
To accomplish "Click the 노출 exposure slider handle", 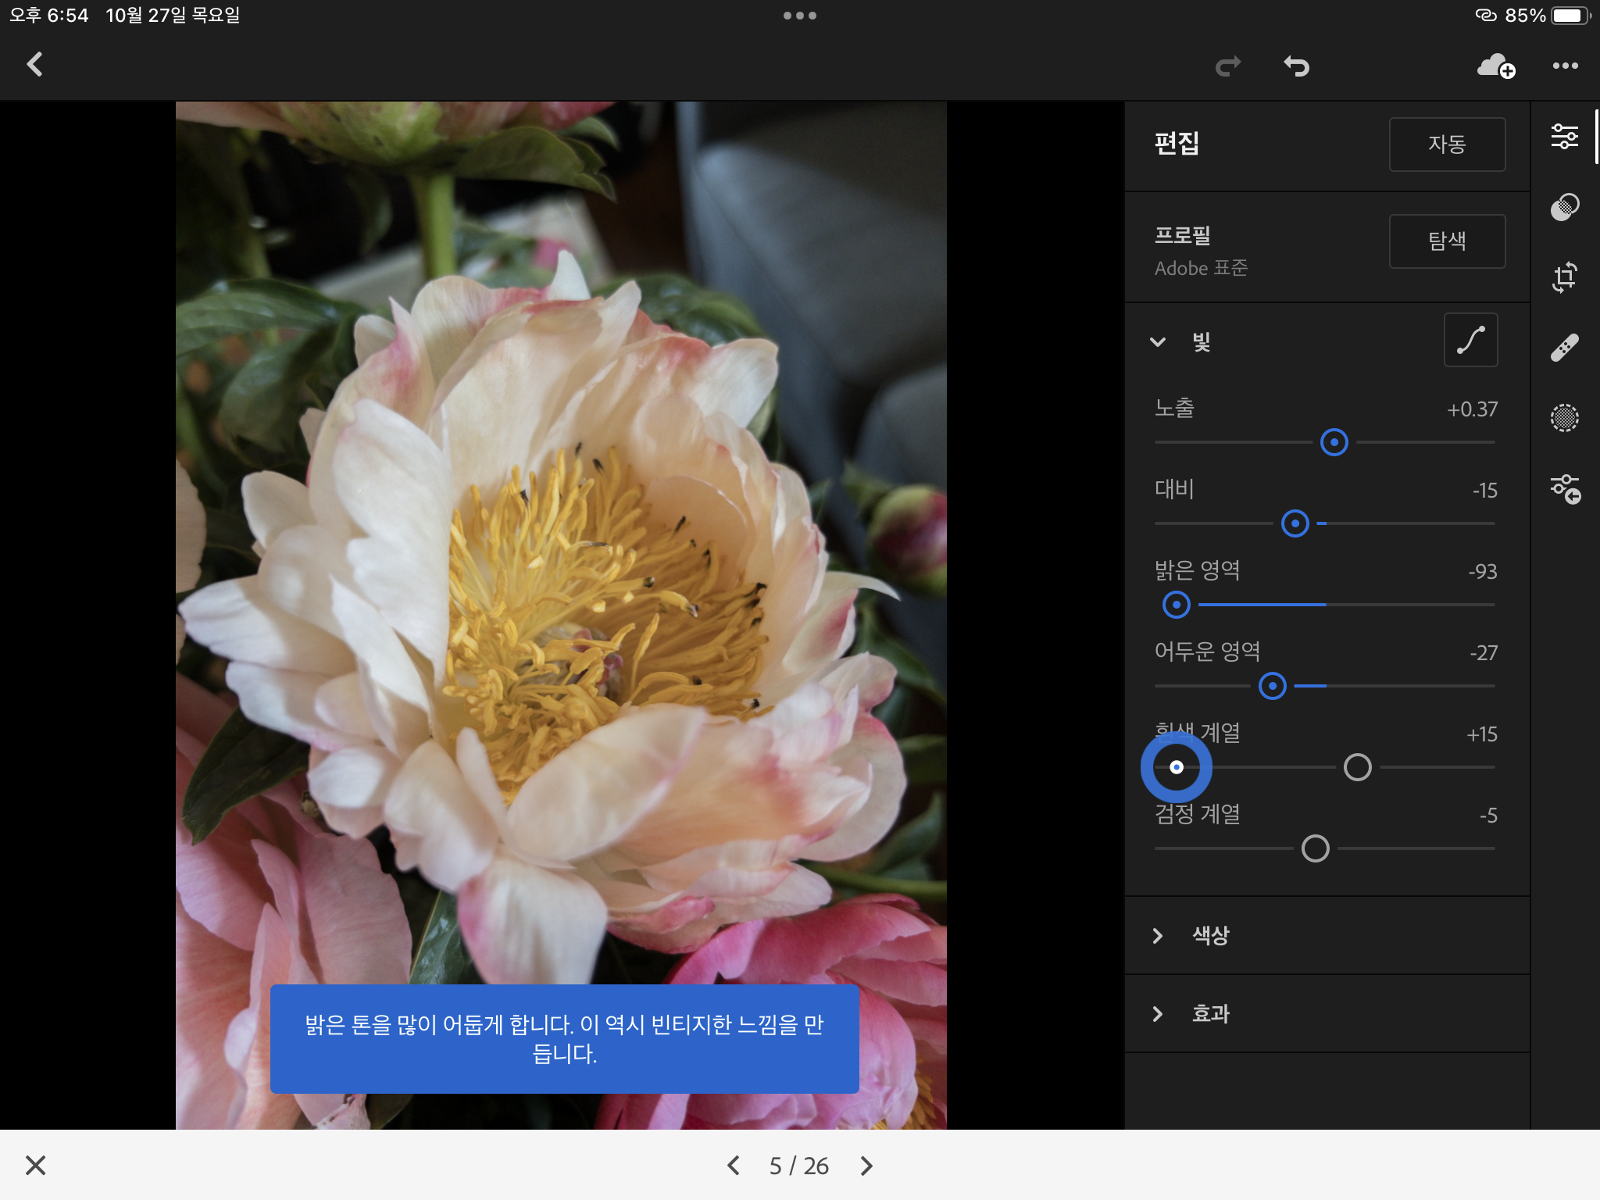I will (x=1334, y=442).
